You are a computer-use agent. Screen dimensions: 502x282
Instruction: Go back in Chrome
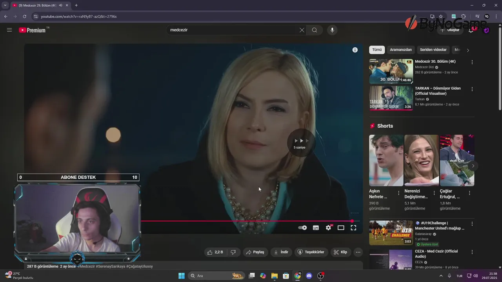coord(5,16)
